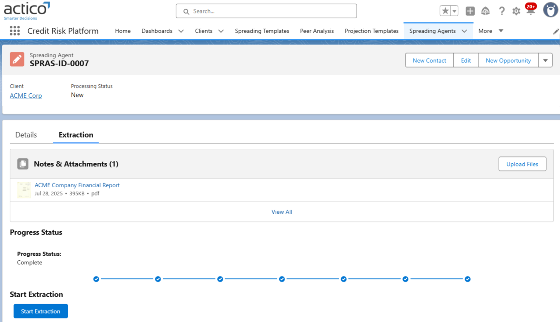Expand the Spreading Agents tab dropdown

tap(464, 31)
